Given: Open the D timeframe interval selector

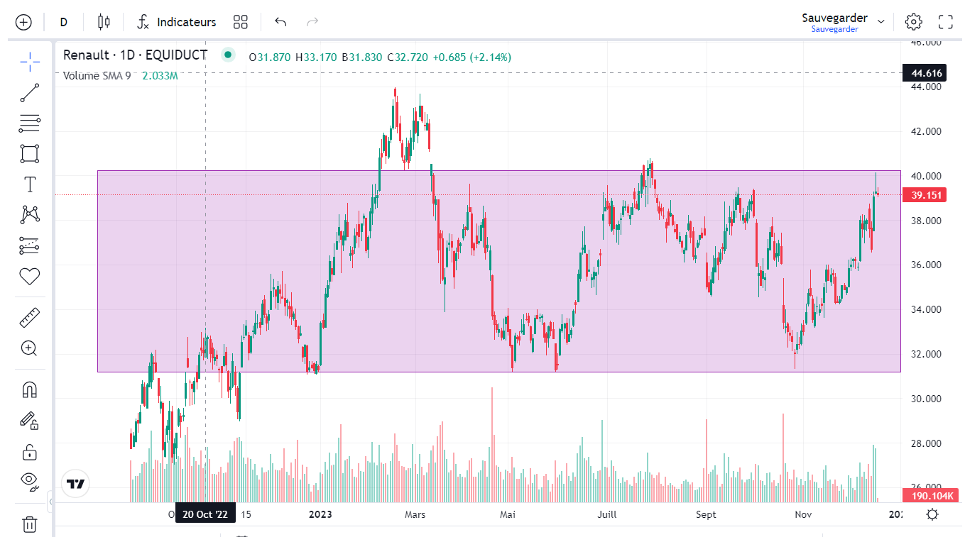Looking at the screenshot, I should click(x=63, y=22).
